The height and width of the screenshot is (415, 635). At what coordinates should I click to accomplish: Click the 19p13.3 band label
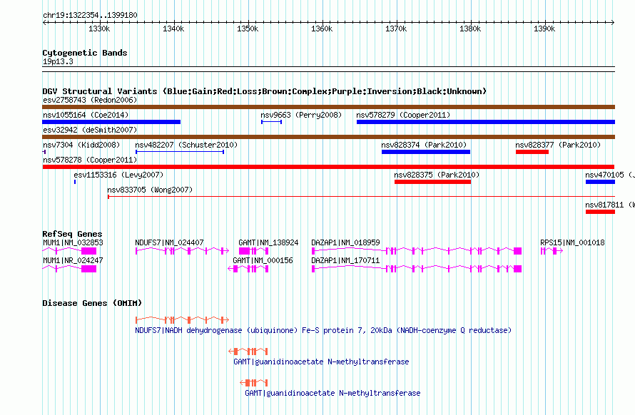coord(58,61)
